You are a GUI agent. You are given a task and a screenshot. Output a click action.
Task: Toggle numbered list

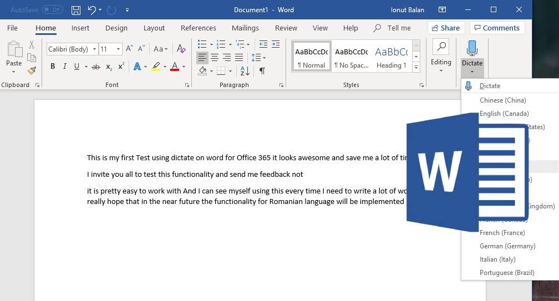point(221,44)
